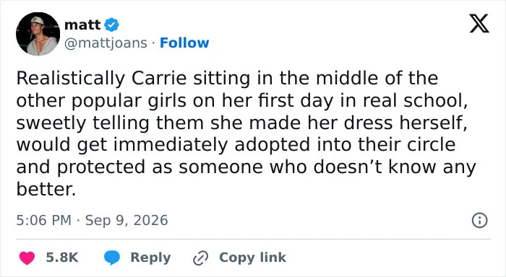
Task: Click the 5:06 PM time
Action: point(43,220)
